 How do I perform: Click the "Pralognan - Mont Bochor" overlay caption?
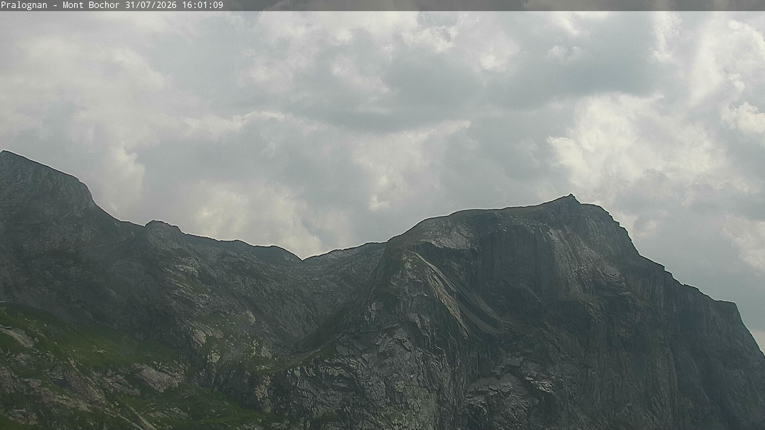point(60,5)
